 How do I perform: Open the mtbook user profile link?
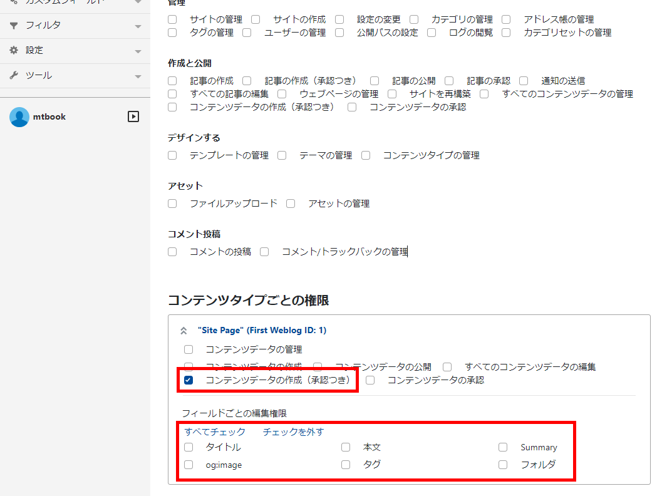tap(49, 116)
